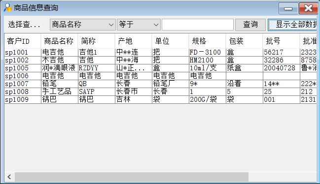Screen dimensions: 320x184
Task: Click the 润*滴眼液 product name cell
Action: click(59, 68)
